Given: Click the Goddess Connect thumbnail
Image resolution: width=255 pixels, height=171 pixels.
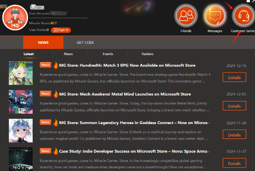Looking at the screenshot, I should coord(21,130).
